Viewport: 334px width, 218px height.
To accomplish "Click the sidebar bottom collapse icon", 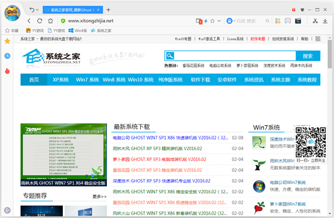I will [x=7, y=210].
